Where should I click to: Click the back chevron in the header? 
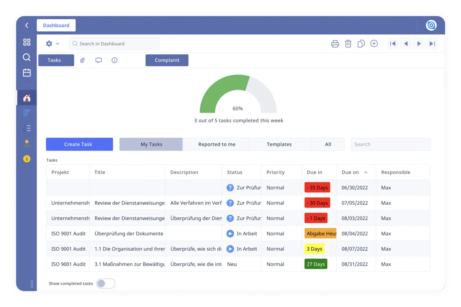tap(27, 25)
